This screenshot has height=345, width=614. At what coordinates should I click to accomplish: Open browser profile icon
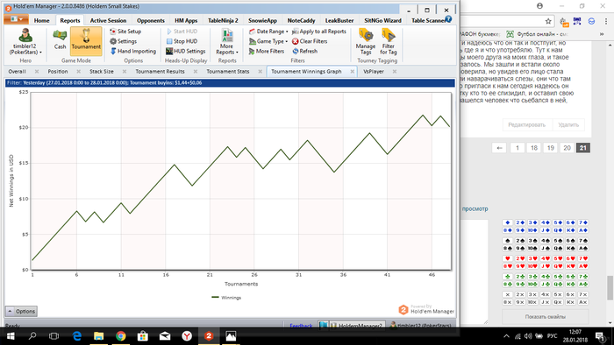(539, 6)
